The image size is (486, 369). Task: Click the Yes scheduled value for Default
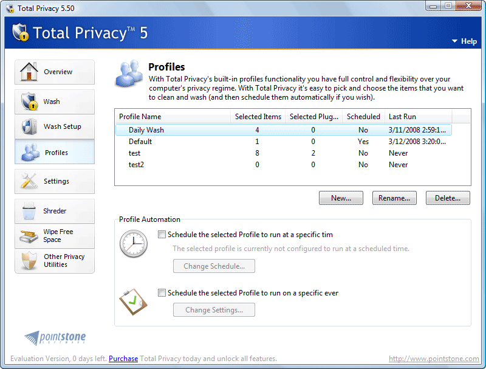tap(363, 142)
